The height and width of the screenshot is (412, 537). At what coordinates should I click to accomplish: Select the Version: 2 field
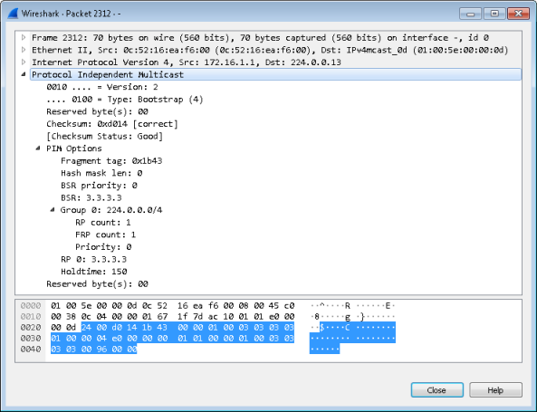tap(102, 87)
